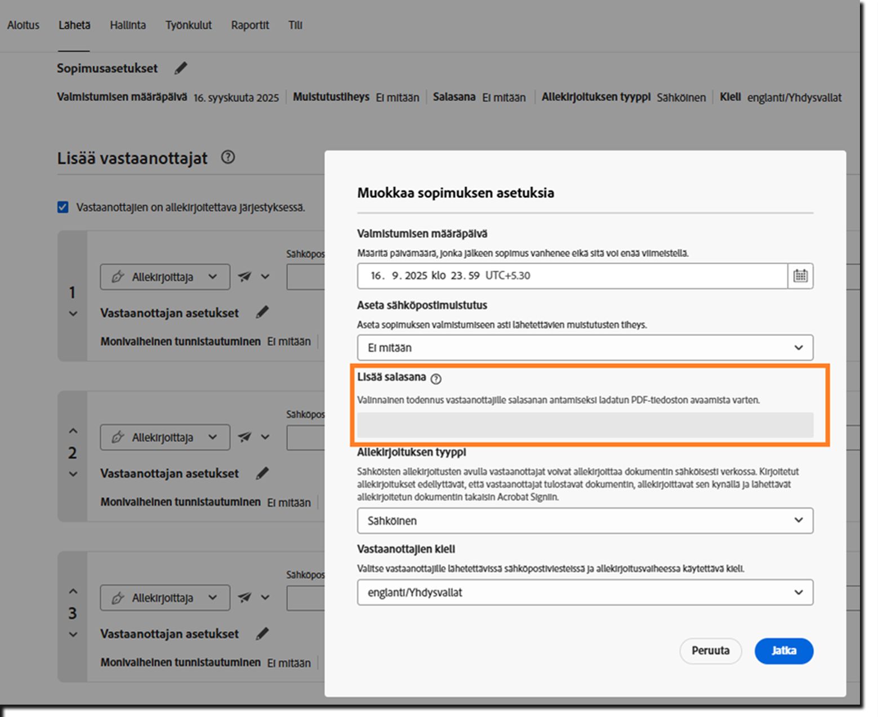Viewport: 878px width, 717px height.
Task: Cancel the dialog with Peruuta
Action: [x=710, y=651]
